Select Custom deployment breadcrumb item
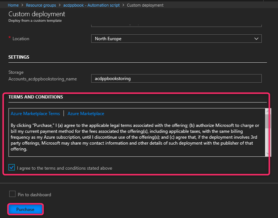 (x=145, y=5)
